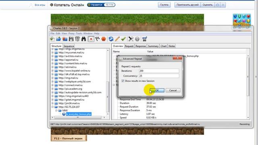Click the Пригласить друзей button
The image size is (258, 145).
point(187,5)
